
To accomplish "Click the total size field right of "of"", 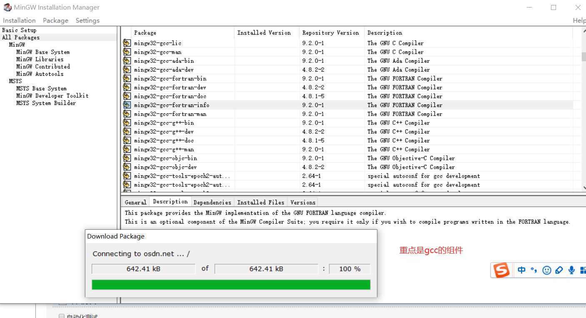I will [x=266, y=269].
